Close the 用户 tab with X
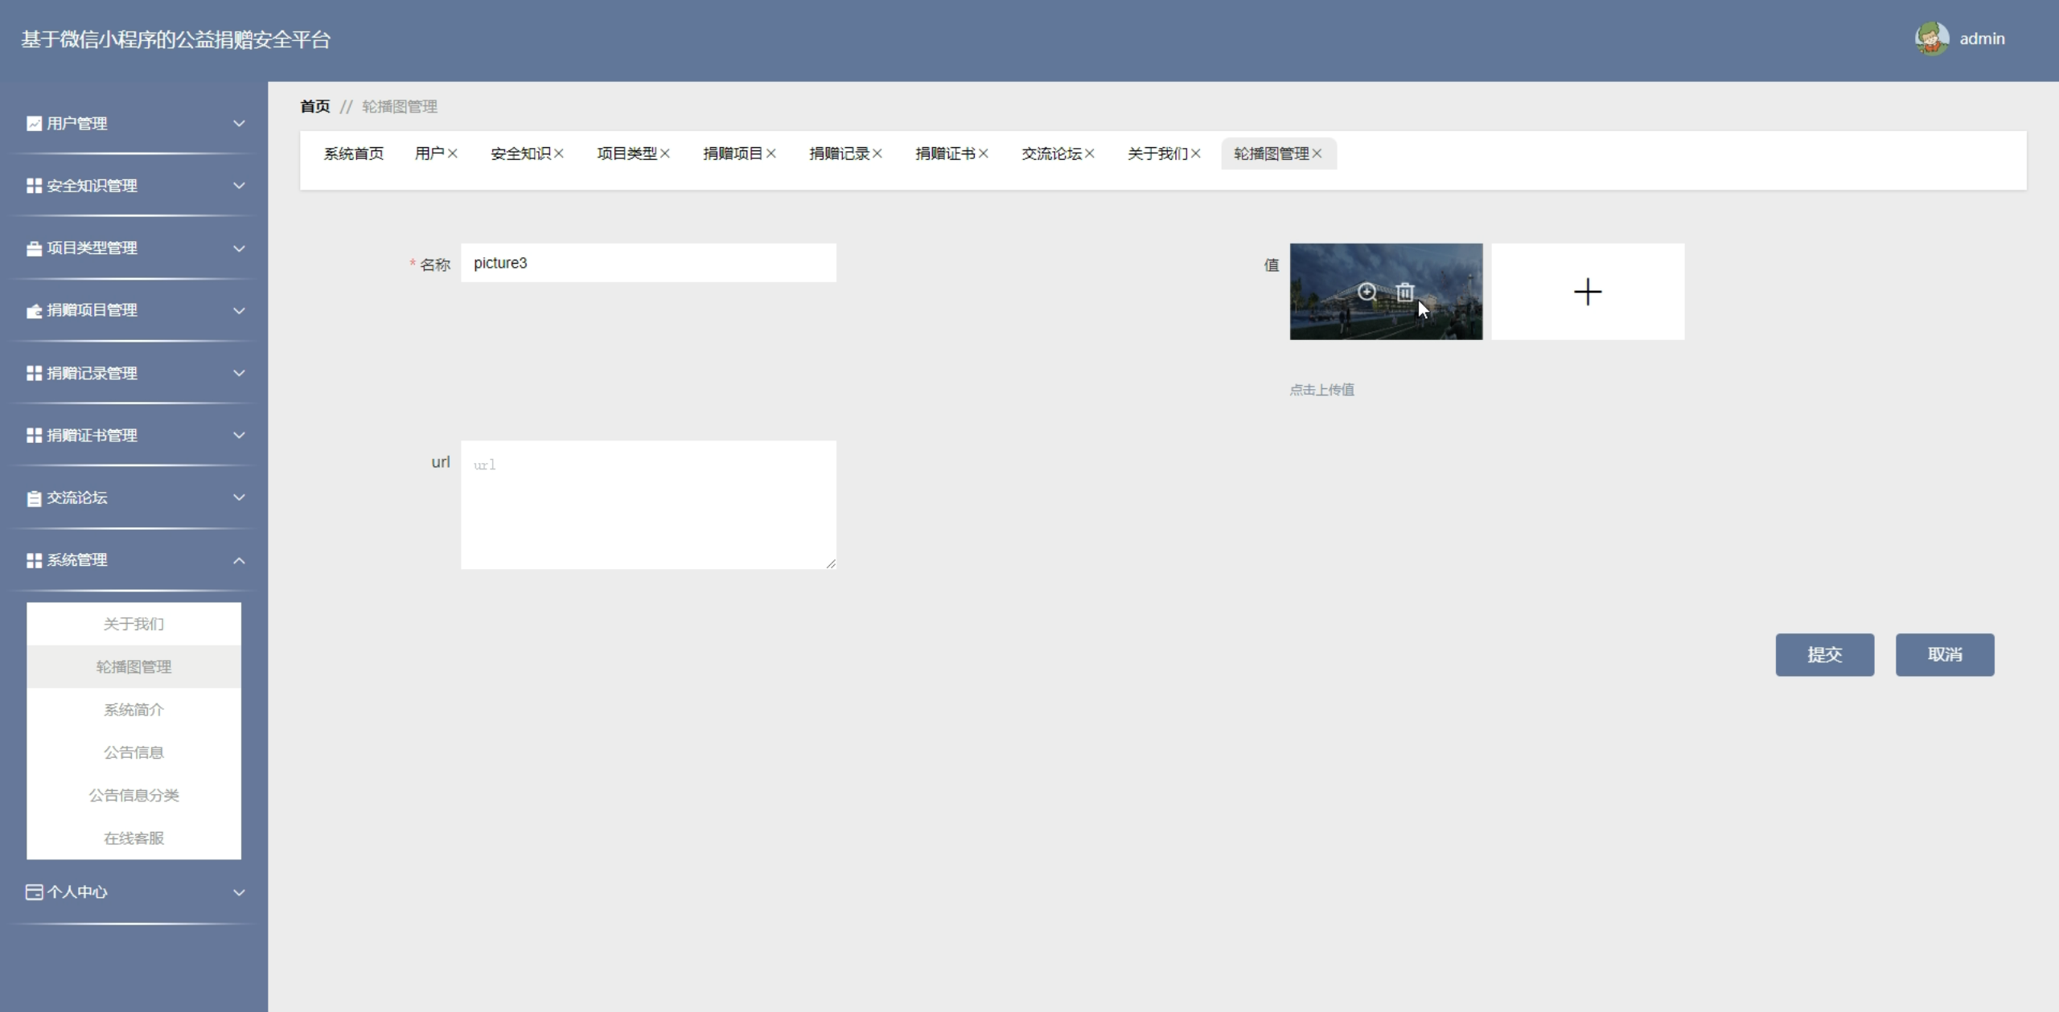2059x1012 pixels. pyautogui.click(x=453, y=154)
